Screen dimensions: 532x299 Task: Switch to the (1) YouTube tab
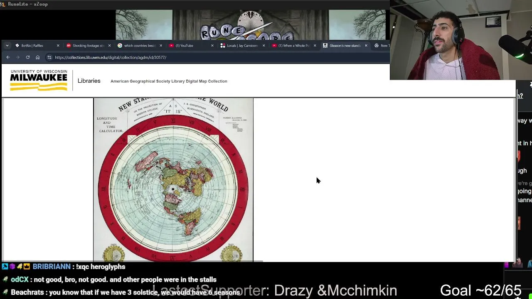(191, 46)
